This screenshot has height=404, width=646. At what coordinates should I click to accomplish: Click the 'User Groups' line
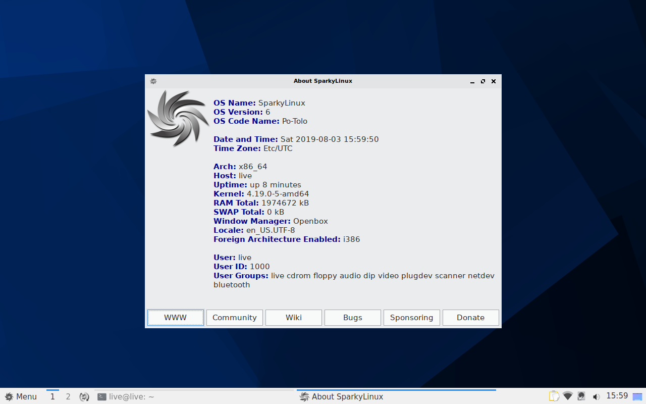354,280
